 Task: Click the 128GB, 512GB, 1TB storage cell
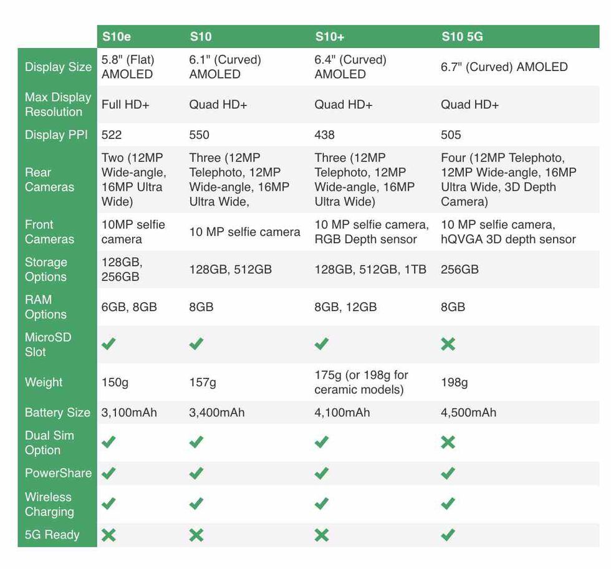(x=370, y=270)
